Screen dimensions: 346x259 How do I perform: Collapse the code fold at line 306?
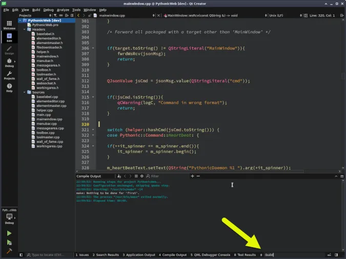click(x=93, y=48)
